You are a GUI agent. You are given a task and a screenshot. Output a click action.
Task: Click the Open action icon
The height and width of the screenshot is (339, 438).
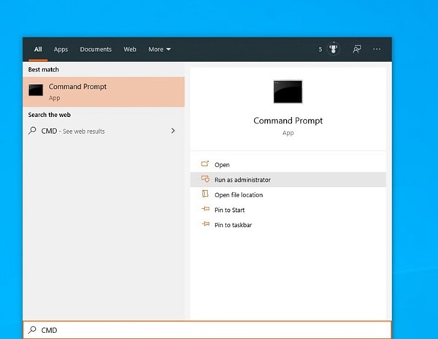coord(205,164)
